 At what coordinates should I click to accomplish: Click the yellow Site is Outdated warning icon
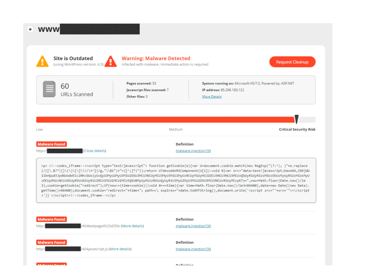click(x=42, y=61)
